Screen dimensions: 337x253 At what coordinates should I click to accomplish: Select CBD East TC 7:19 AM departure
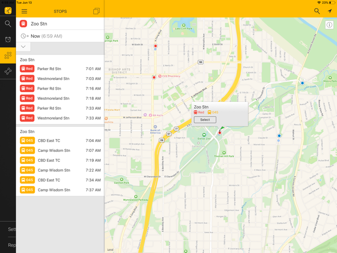click(x=60, y=160)
